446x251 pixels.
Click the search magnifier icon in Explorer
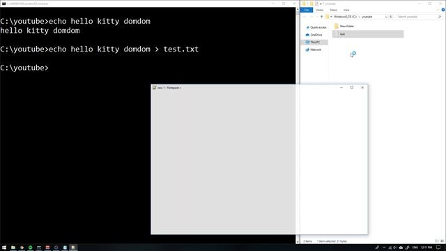coord(440,17)
